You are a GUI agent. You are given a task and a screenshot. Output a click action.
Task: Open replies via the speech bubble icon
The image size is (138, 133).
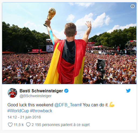point(28,125)
